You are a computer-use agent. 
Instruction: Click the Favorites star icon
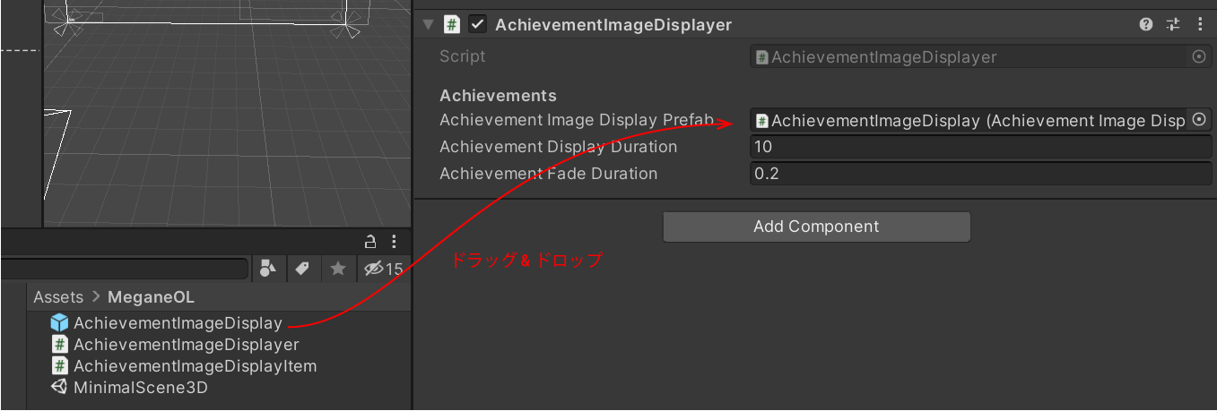click(337, 268)
